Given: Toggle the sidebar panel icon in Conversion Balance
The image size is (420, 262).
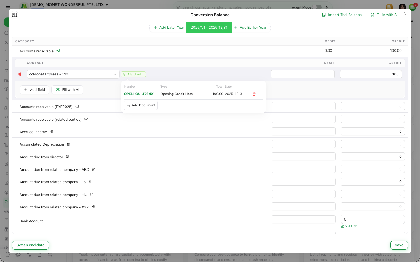Looking at the screenshot, I should (15, 15).
